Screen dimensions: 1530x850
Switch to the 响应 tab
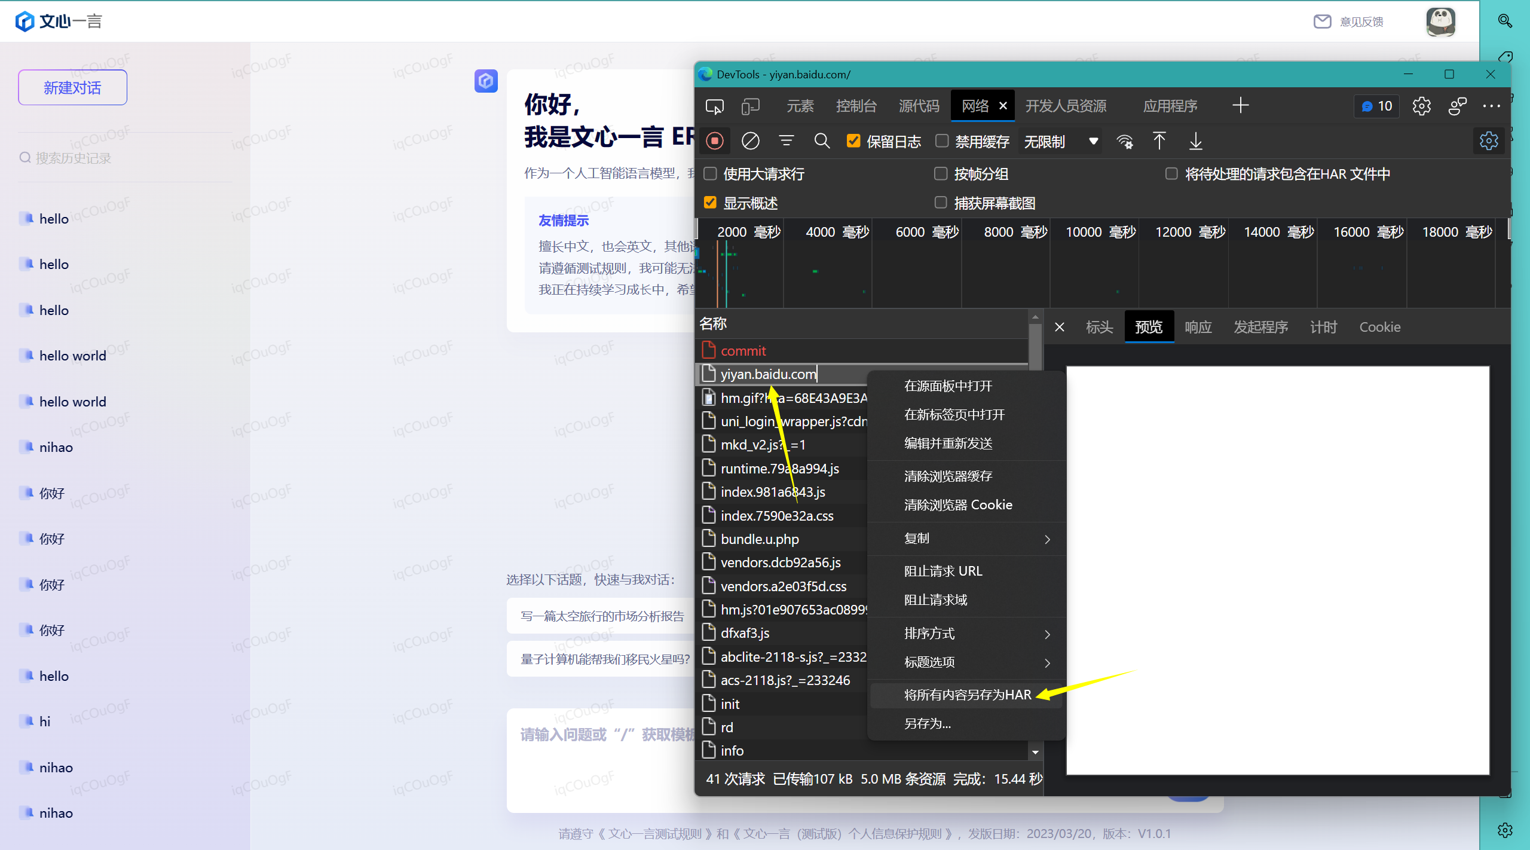[x=1198, y=327]
